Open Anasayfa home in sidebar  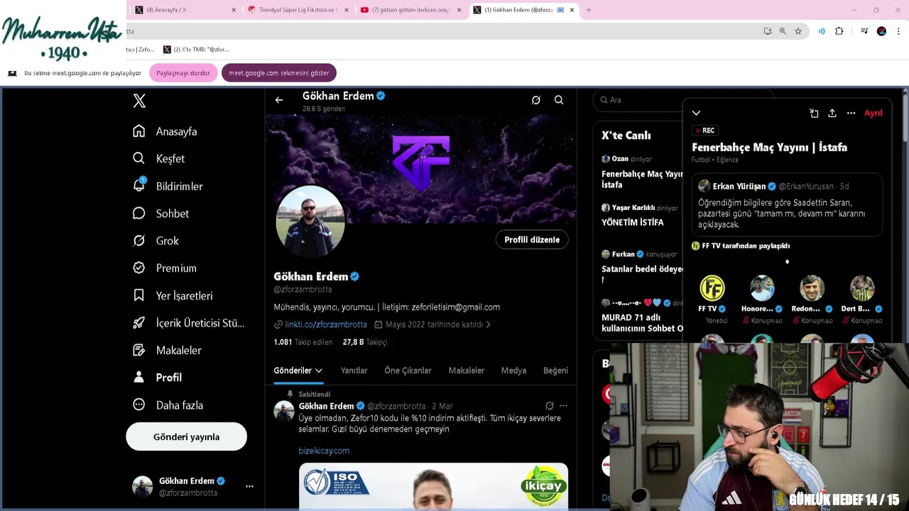[165, 131]
